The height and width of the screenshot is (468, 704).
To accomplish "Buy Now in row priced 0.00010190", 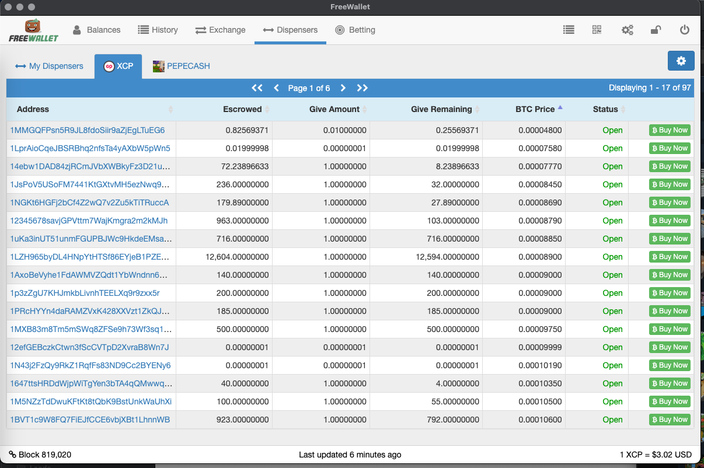I will (670, 365).
